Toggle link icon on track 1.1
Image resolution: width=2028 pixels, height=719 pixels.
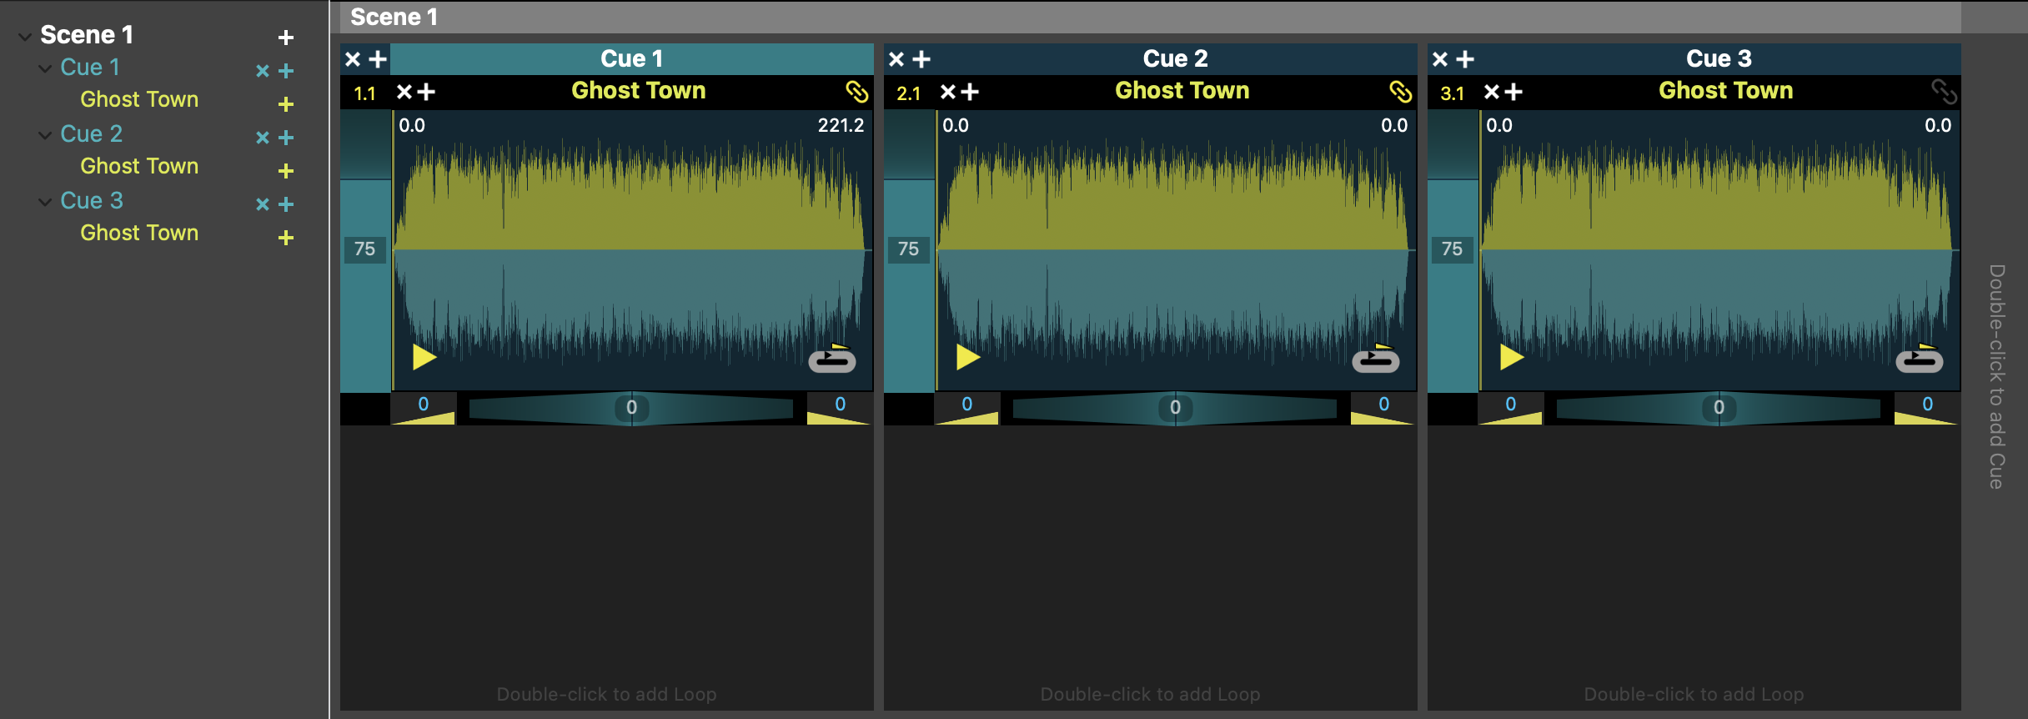(x=857, y=92)
